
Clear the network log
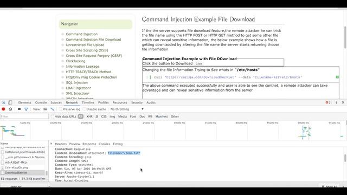(10, 109)
